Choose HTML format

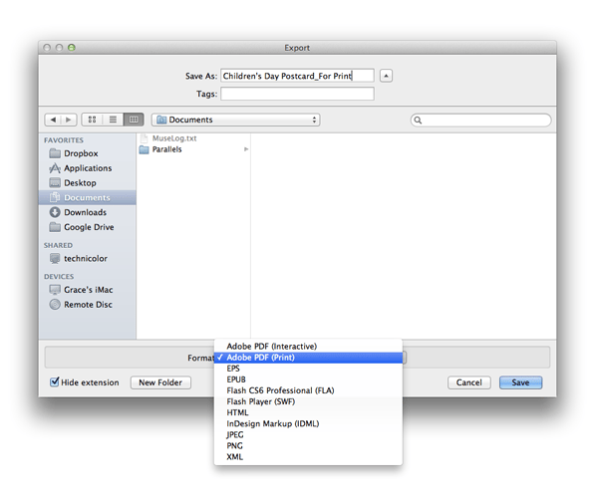(308, 412)
